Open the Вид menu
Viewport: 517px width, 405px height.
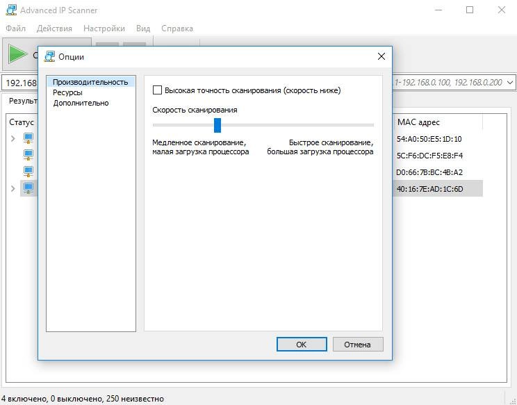[x=143, y=28]
